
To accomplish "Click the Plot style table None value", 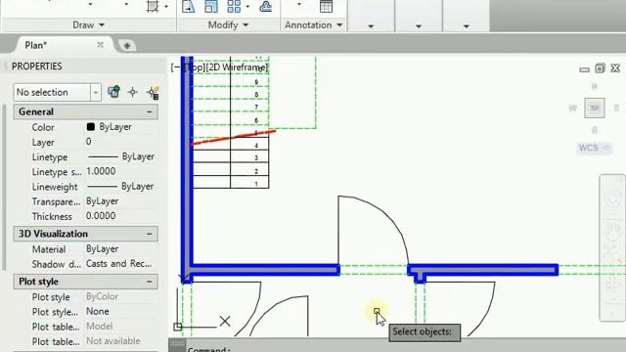I will pos(98,311).
